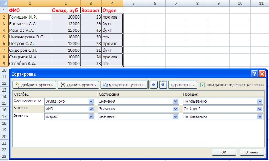Viewport: 269px width, 161px height.
Task: Open По убыванию order dropdown for Оклад
Action: point(260,101)
